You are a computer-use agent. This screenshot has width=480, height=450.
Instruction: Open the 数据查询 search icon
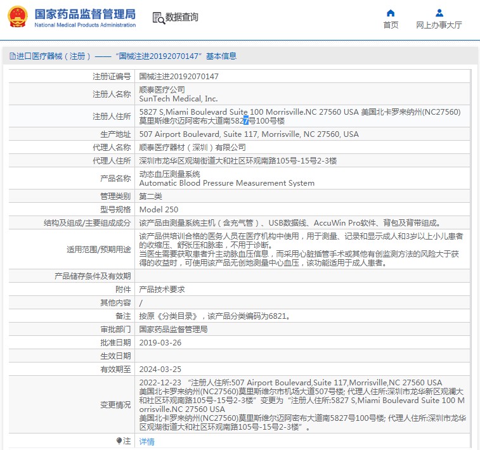159,18
